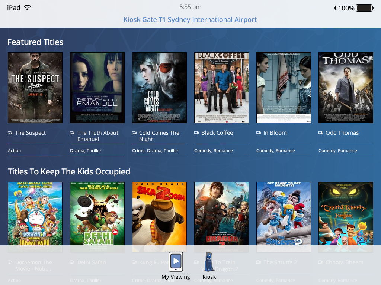Tap the "Action" genre under The Suspect
The image size is (381, 285).
[15, 151]
